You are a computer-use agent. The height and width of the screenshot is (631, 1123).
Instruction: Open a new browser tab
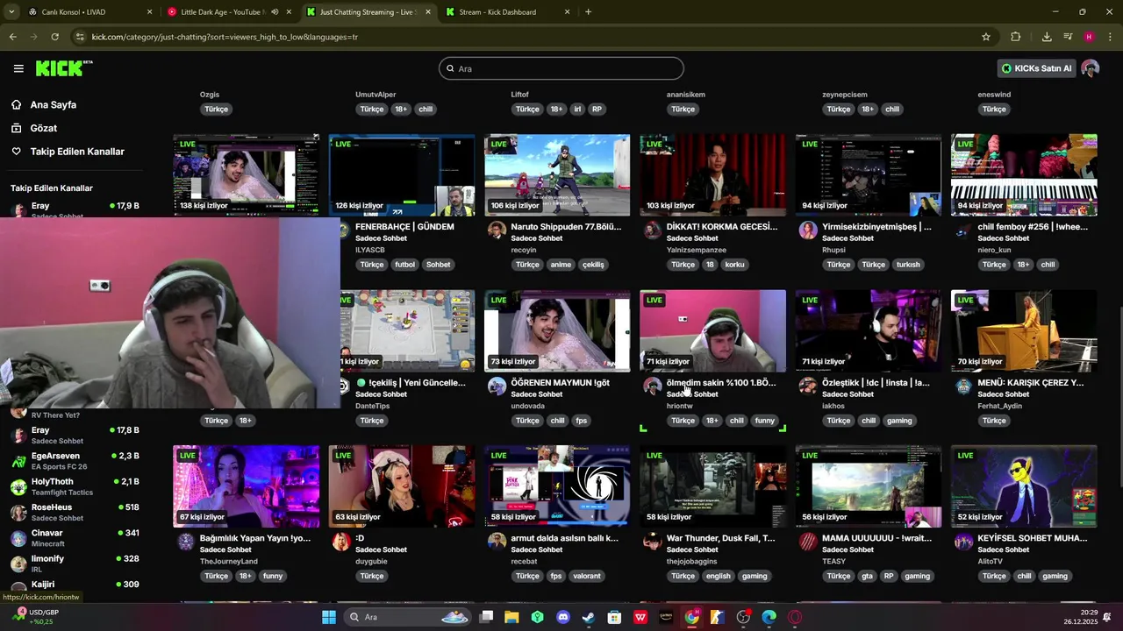pyautogui.click(x=588, y=12)
